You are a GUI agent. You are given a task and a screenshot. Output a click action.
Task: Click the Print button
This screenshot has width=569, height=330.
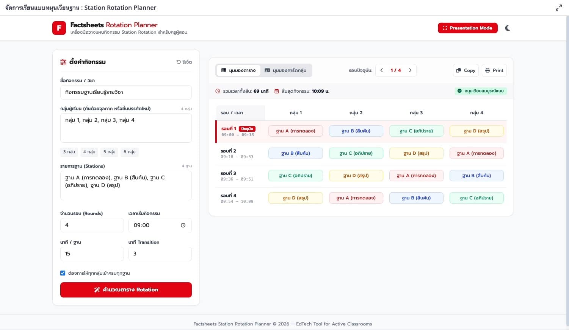tap(494, 70)
